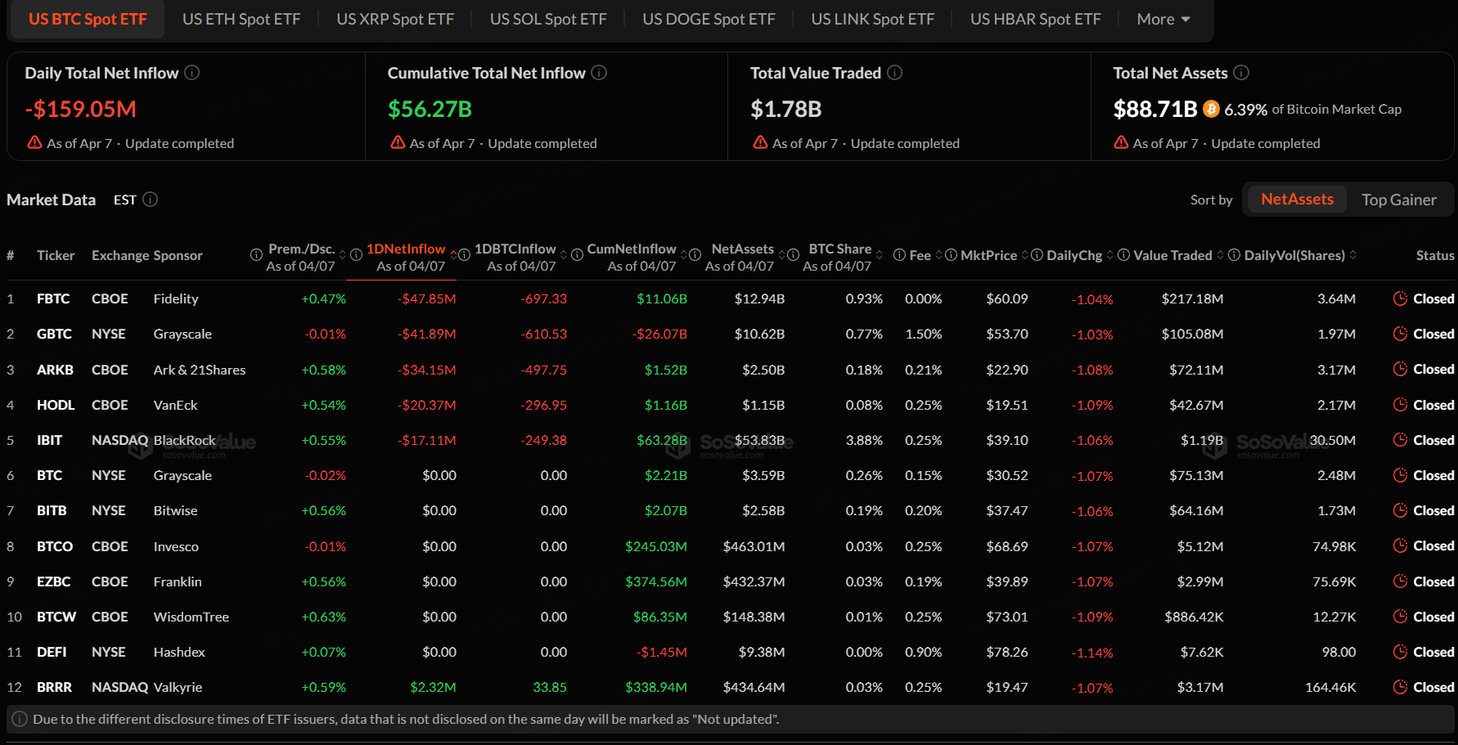The height and width of the screenshot is (745, 1458).
Task: Switch sorting to Top Gainer
Action: pyautogui.click(x=1398, y=200)
